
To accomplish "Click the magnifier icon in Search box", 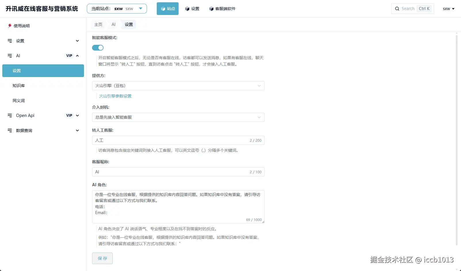I will coord(397,9).
